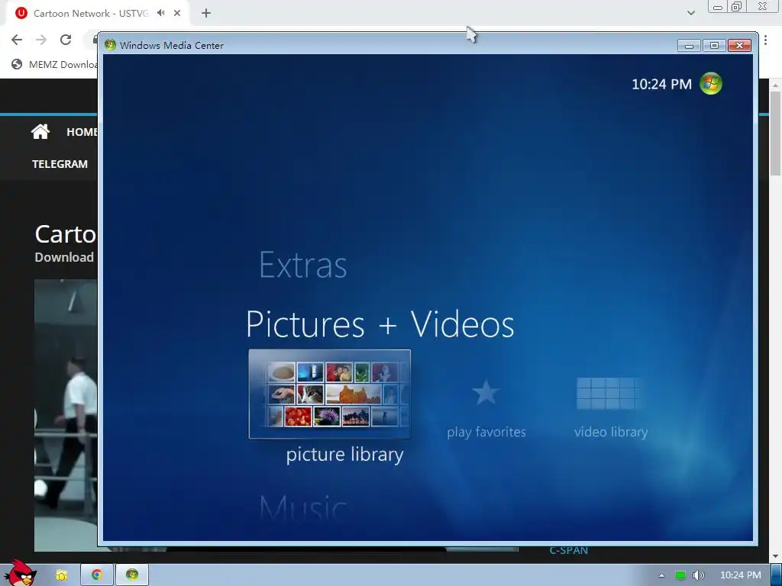This screenshot has width=782, height=586.
Task: Open the volume speaker tray icon
Action: (x=699, y=575)
